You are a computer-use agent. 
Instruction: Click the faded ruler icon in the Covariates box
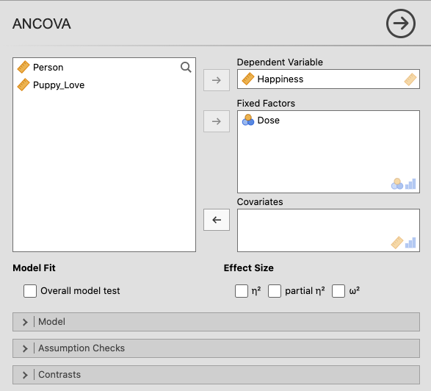(x=397, y=243)
